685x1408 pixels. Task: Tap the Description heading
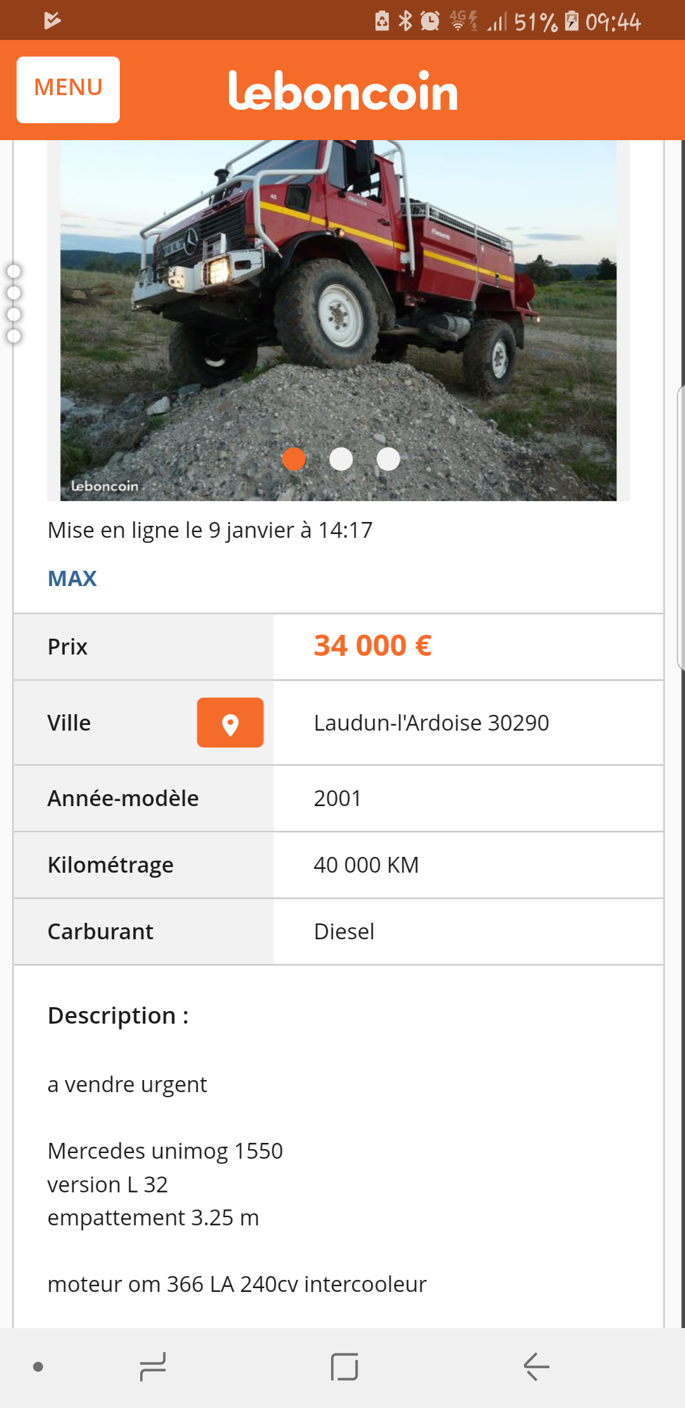118,1015
